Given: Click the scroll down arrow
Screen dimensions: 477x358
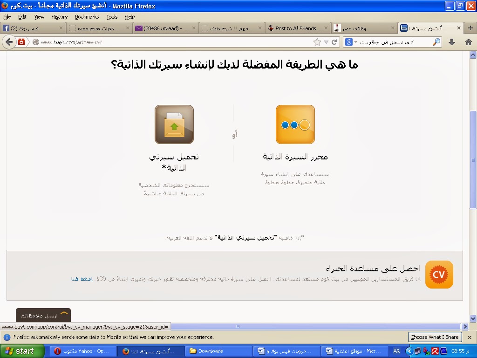Looking at the screenshot, I should [x=473, y=319].
